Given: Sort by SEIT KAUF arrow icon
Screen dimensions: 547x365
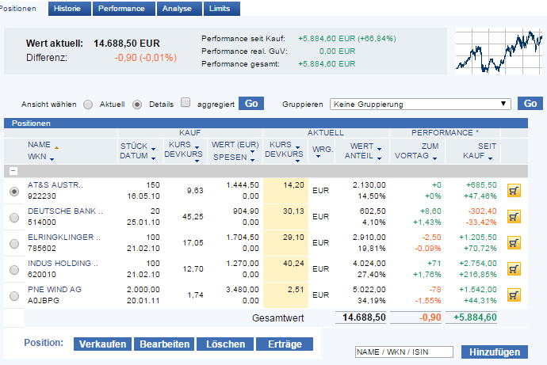Looking at the screenshot, I should [x=490, y=158].
